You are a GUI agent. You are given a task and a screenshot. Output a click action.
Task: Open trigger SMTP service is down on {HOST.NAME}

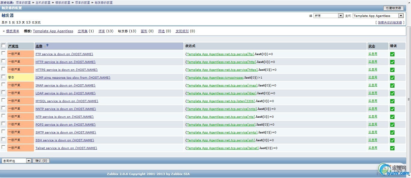pyautogui.click(x=65, y=133)
